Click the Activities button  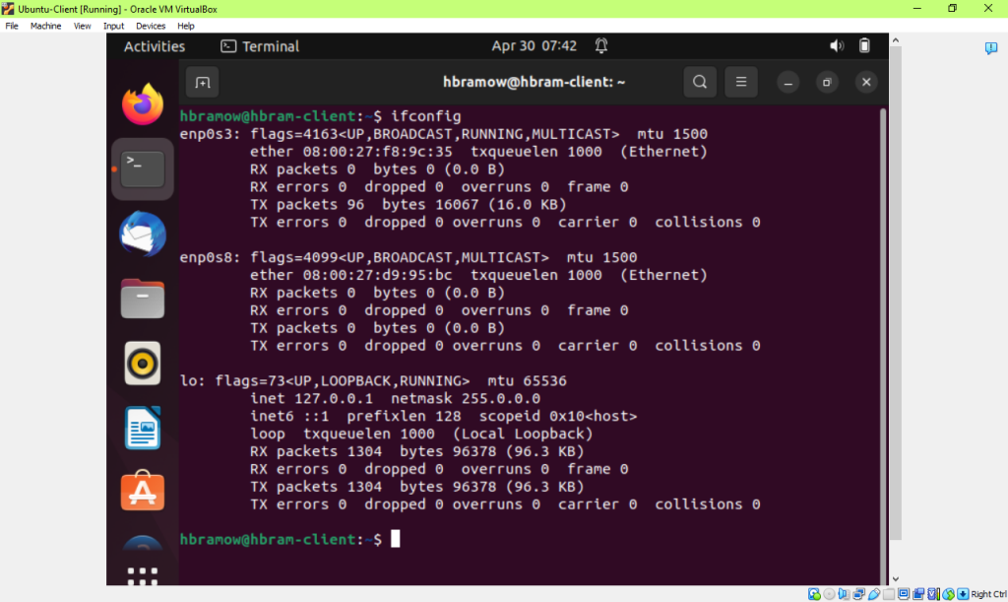[x=155, y=46]
